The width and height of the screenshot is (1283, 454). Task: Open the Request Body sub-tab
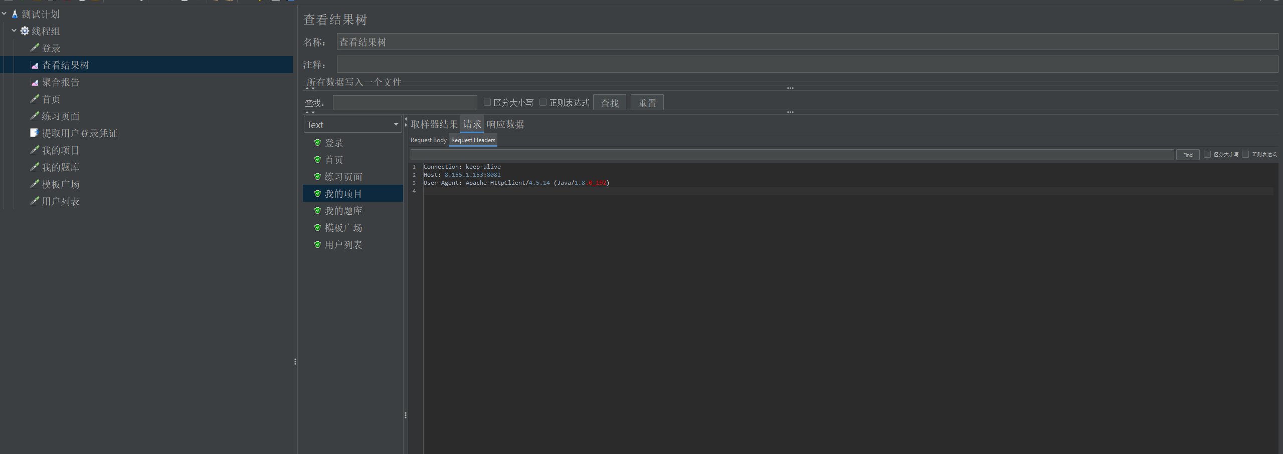(x=429, y=140)
